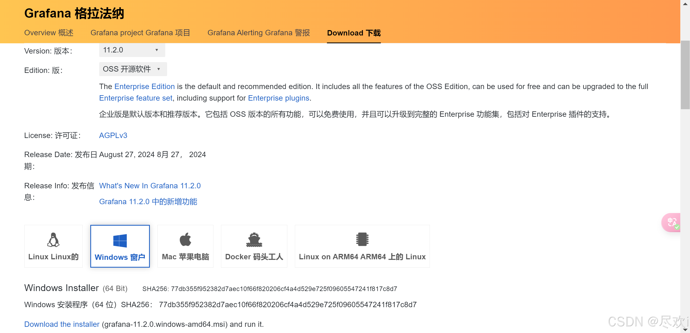
Task: Switch to the Overview tab
Action: tap(49, 33)
